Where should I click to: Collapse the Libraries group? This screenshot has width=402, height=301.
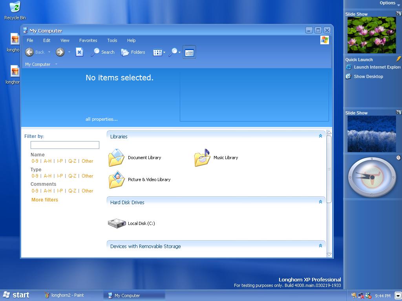click(x=320, y=136)
